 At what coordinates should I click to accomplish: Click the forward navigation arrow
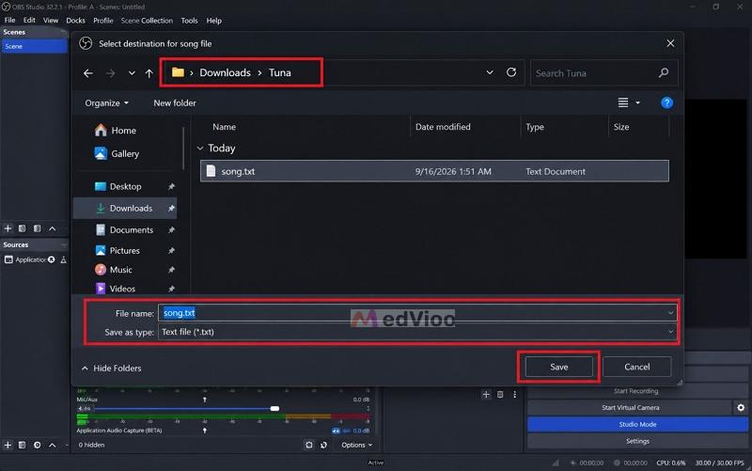click(110, 73)
